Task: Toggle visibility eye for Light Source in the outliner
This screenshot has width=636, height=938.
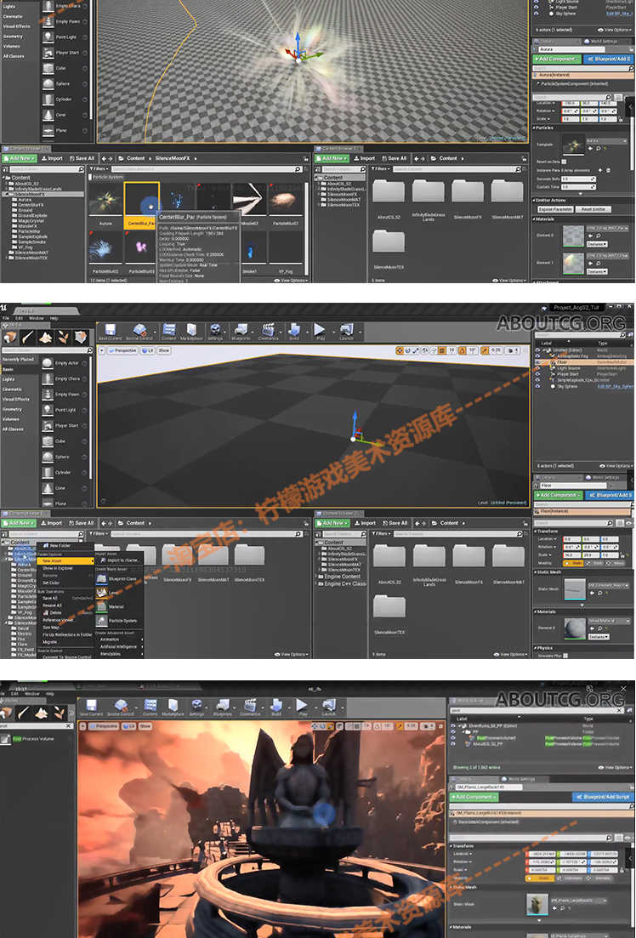Action: point(537,368)
